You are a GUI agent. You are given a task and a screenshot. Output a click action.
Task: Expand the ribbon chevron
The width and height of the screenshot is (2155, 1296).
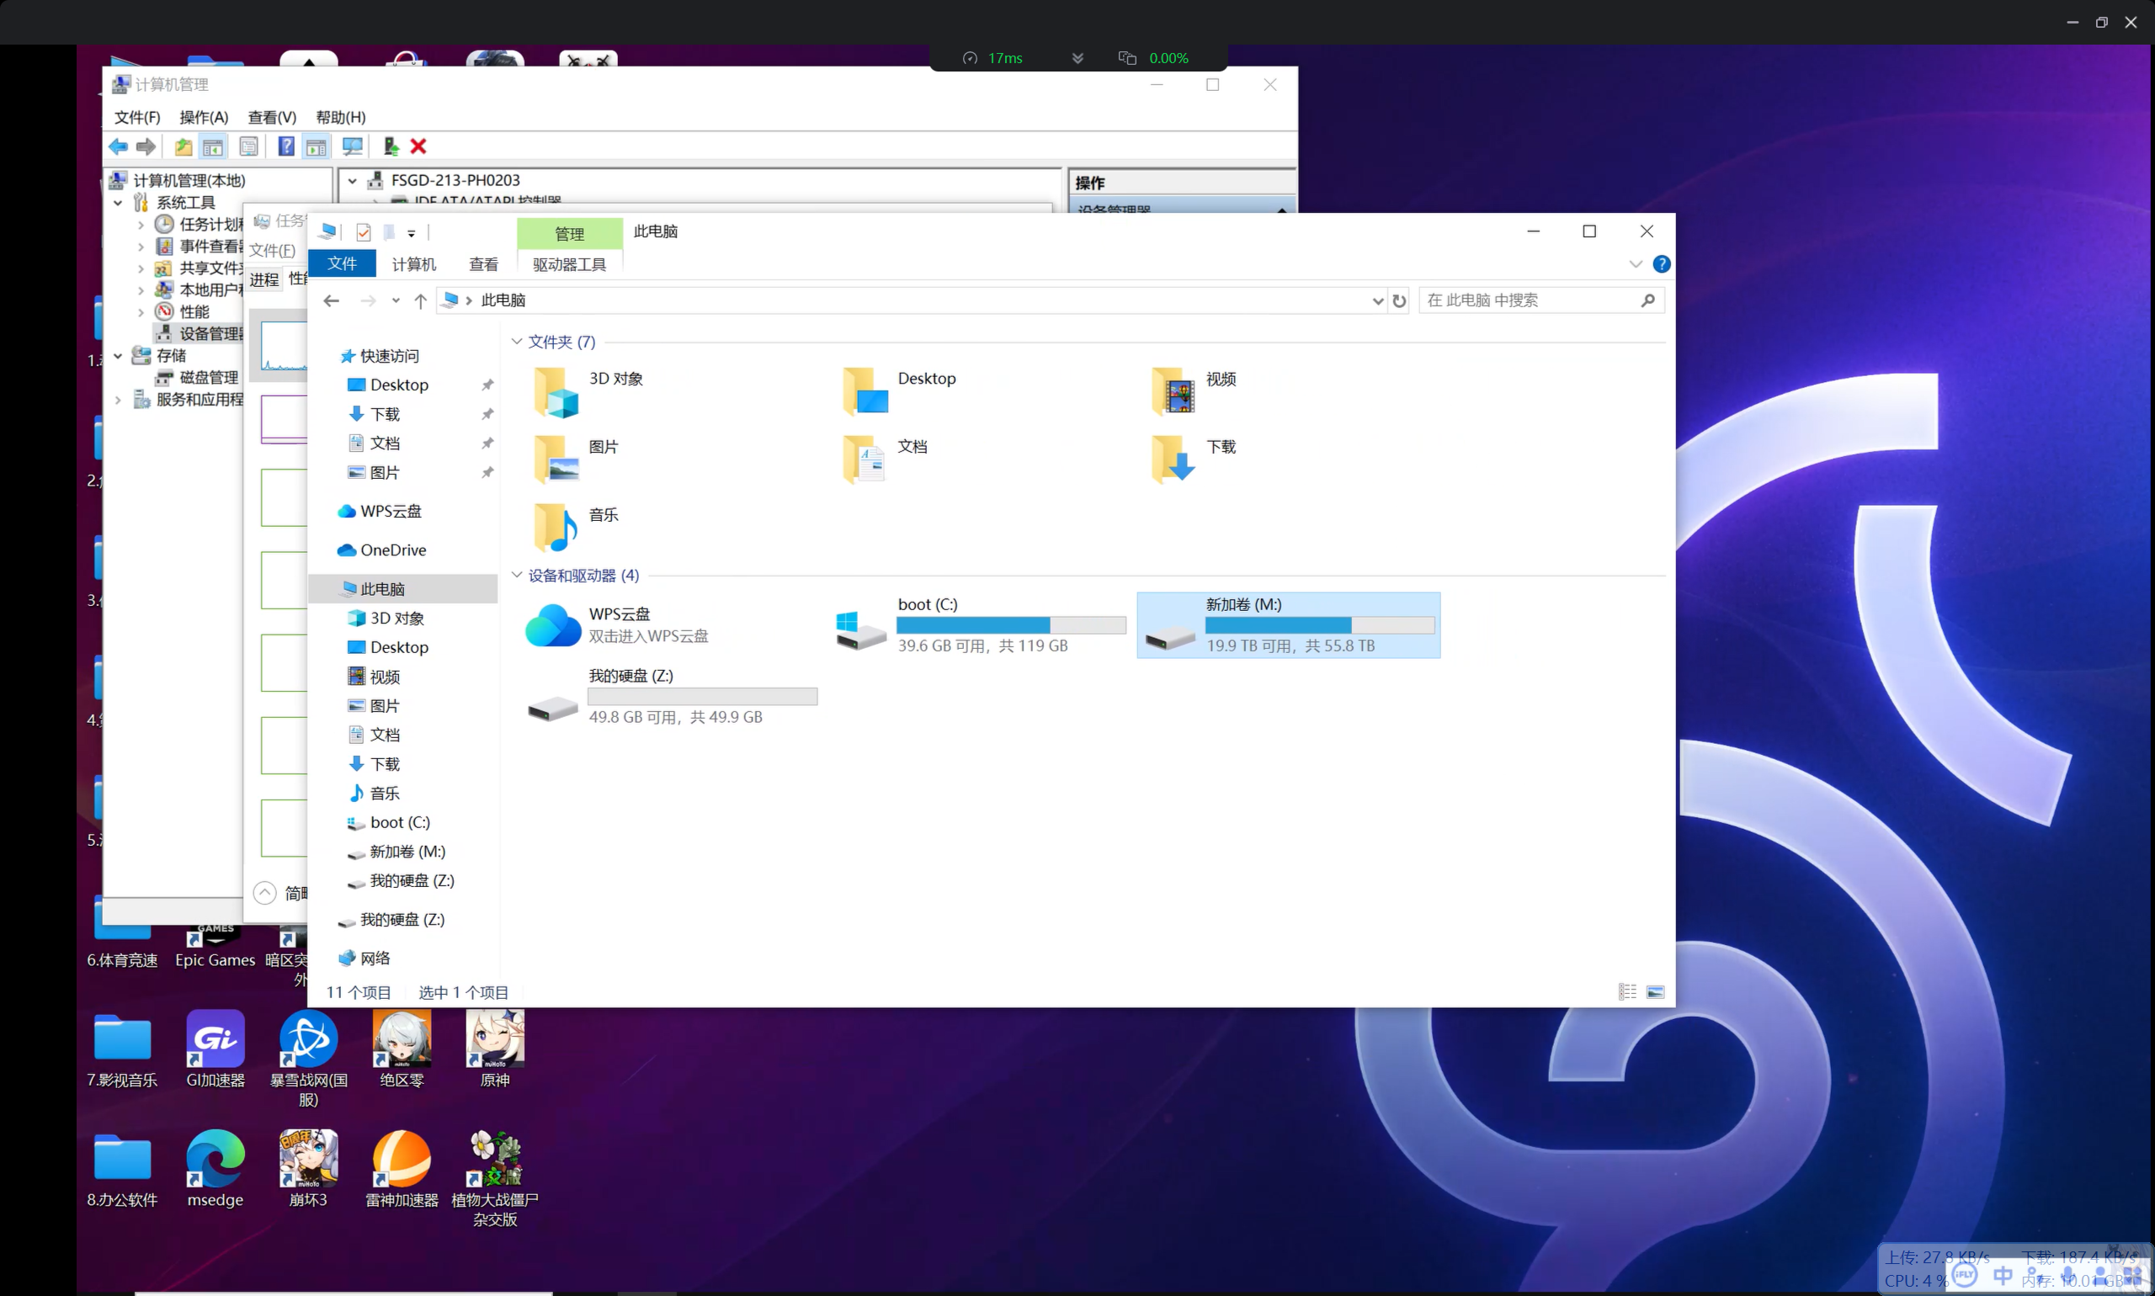point(1636,263)
